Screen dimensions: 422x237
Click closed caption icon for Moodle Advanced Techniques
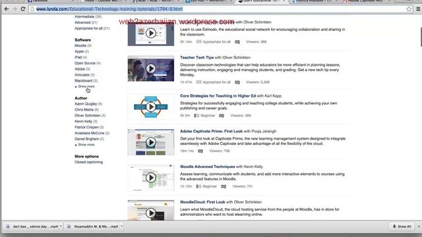(x=224, y=186)
